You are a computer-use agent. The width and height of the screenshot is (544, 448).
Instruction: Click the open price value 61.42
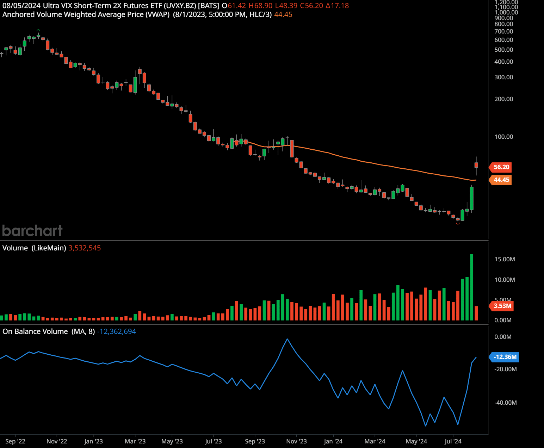point(236,6)
